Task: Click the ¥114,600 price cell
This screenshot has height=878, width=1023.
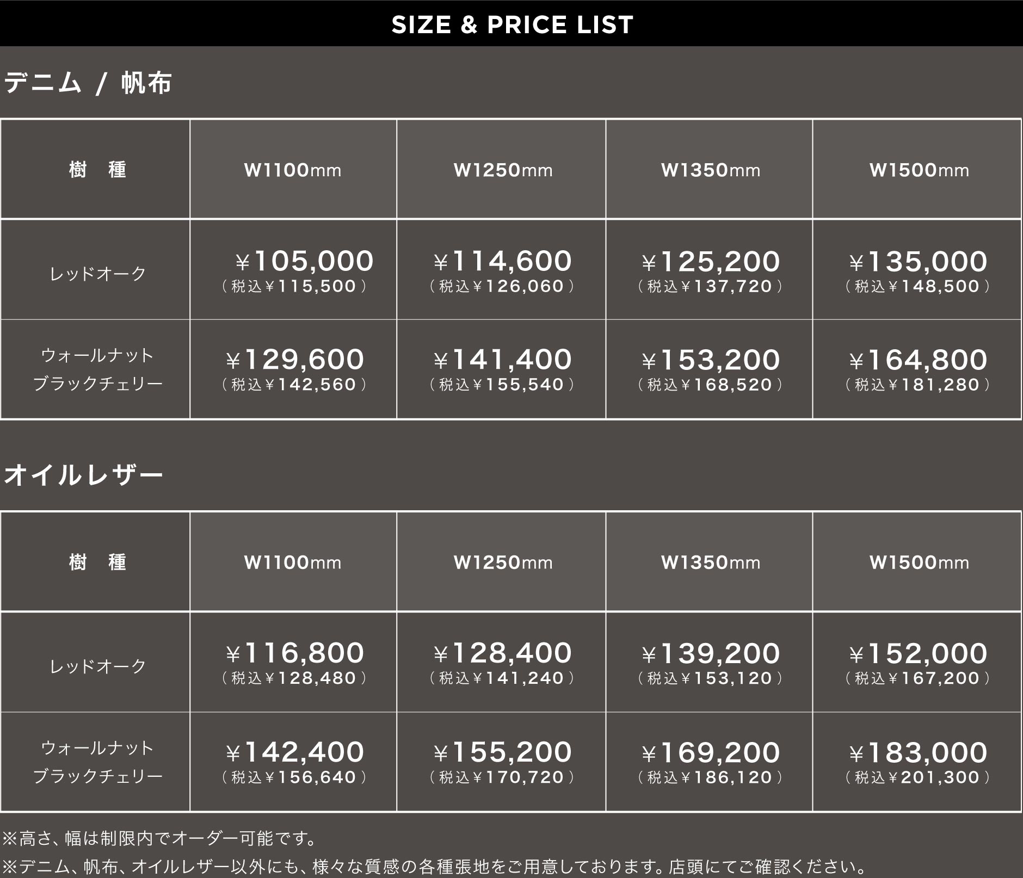Action: pos(502,270)
